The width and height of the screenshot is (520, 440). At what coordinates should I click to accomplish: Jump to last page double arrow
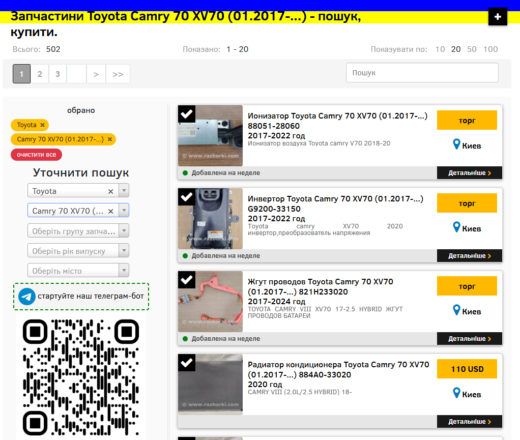[x=118, y=74]
